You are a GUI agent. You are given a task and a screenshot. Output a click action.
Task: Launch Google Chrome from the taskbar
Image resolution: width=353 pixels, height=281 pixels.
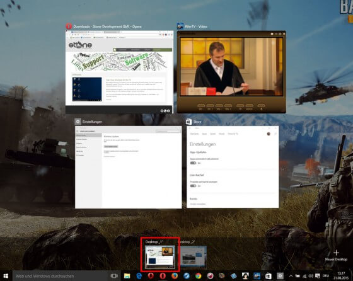pos(199,276)
